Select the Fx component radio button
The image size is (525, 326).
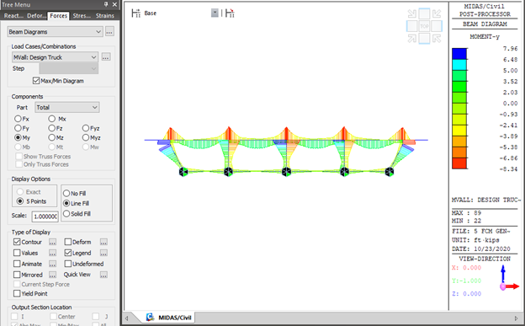tap(18, 119)
